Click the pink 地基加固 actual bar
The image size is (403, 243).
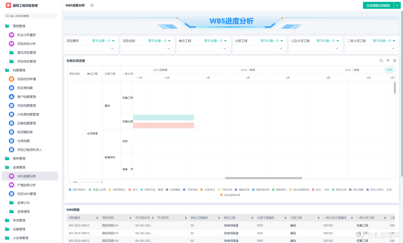pos(163,125)
